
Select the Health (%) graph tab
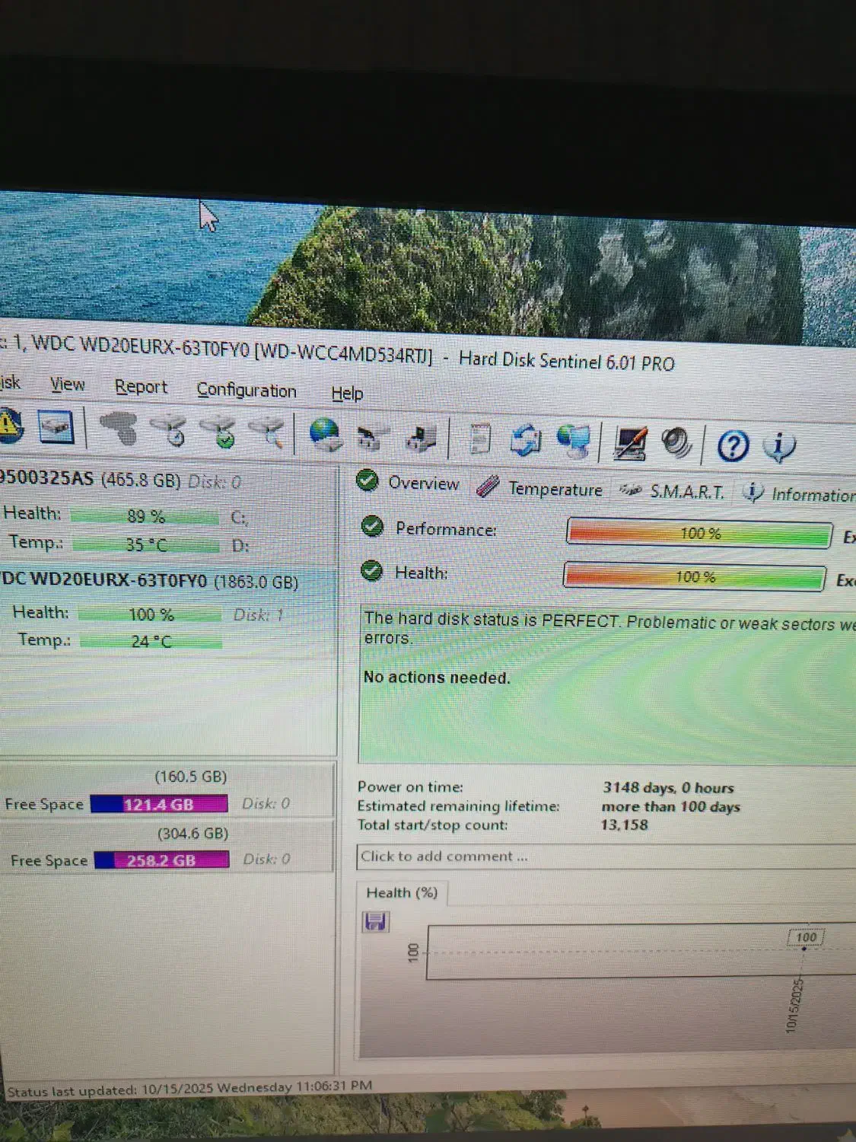pos(402,893)
